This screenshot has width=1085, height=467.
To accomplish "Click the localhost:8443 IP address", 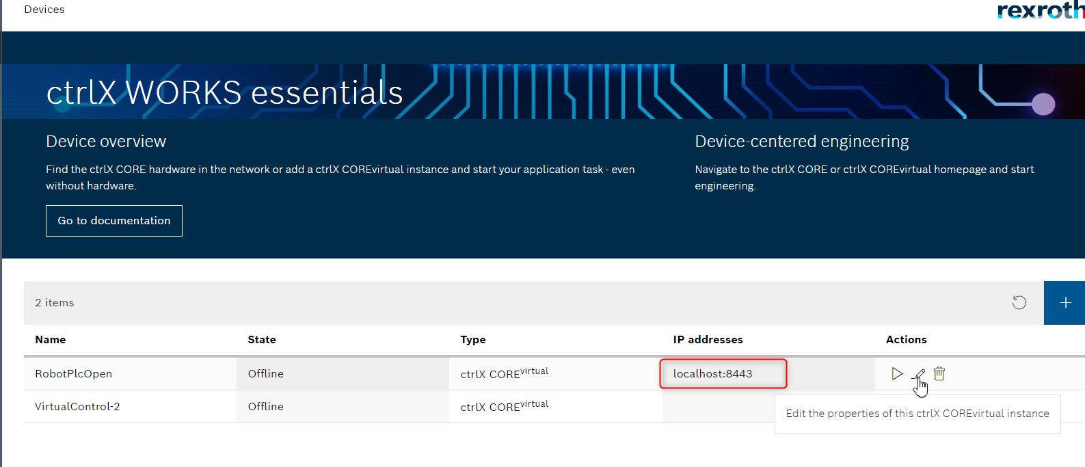I will coord(712,373).
